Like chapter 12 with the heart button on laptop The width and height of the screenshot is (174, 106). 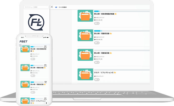[x=97, y=23]
